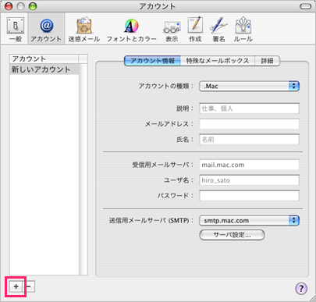This screenshot has width=316, height=302.
Task: Add a new account with plus button
Action: click(16, 286)
